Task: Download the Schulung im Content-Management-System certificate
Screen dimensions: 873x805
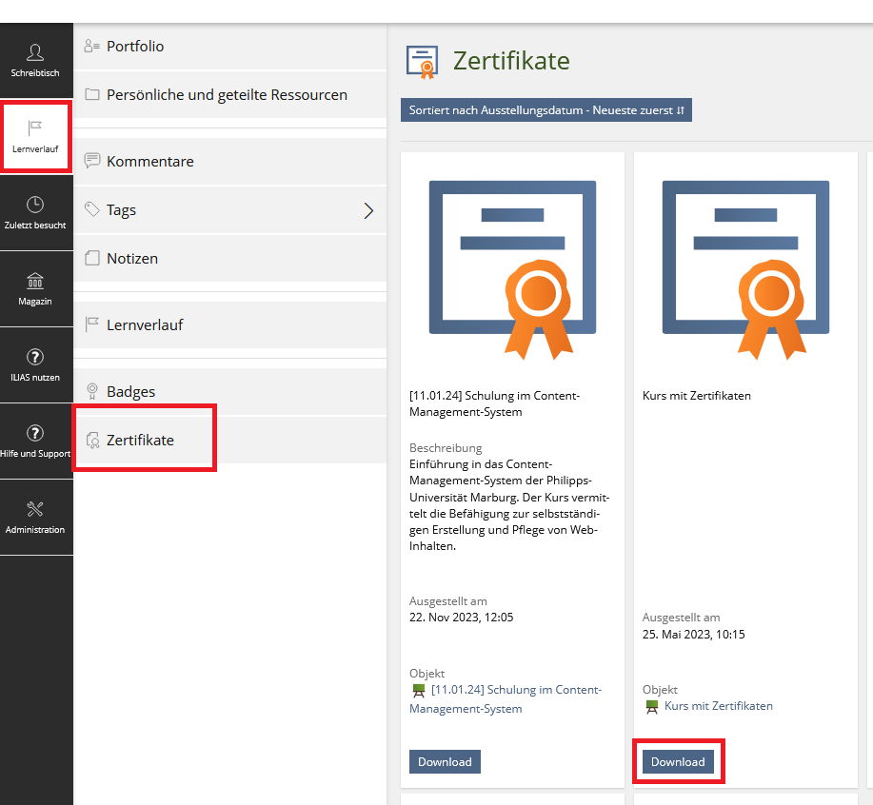Action: [445, 762]
